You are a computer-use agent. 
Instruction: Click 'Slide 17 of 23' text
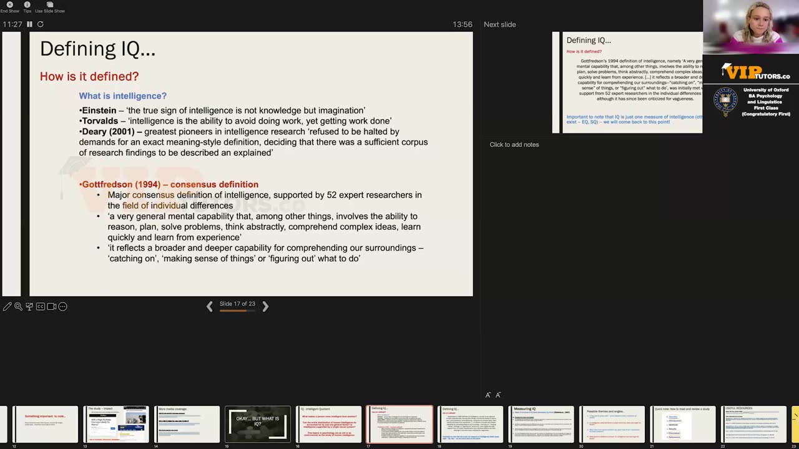click(237, 304)
